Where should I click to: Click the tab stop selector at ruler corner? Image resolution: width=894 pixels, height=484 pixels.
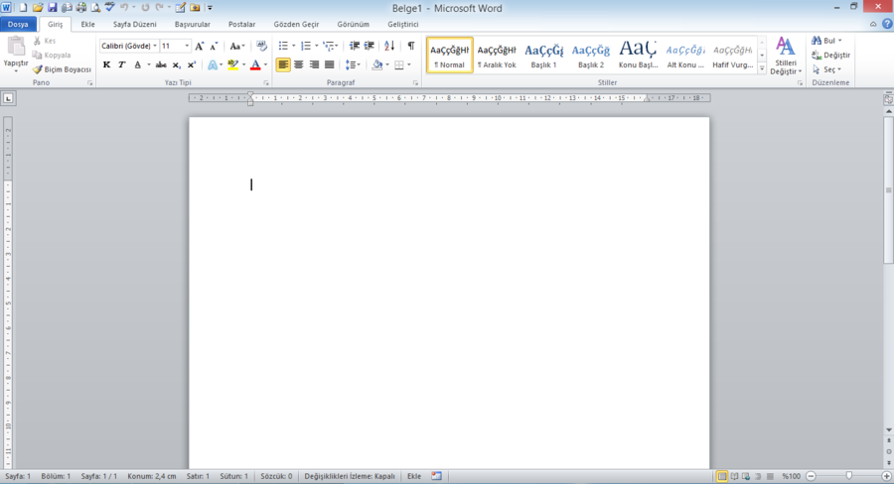[x=8, y=98]
